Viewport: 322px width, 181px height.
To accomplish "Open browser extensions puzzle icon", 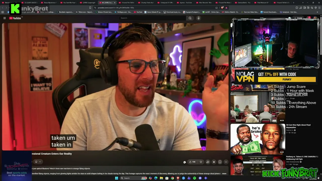I will coord(297,8).
